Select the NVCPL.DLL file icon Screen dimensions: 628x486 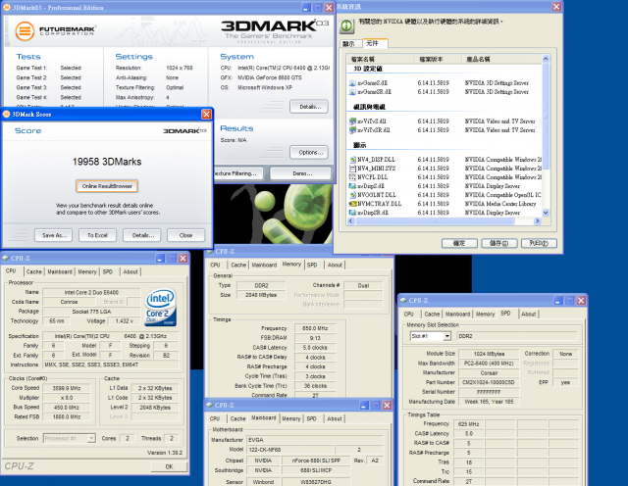tap(352, 176)
